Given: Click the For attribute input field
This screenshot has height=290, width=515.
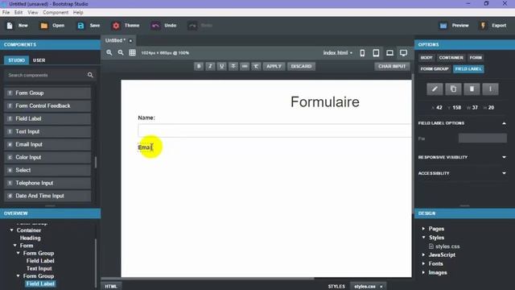Looking at the screenshot, I should 483,139.
